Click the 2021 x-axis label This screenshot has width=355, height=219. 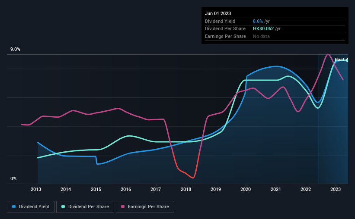click(x=276, y=189)
